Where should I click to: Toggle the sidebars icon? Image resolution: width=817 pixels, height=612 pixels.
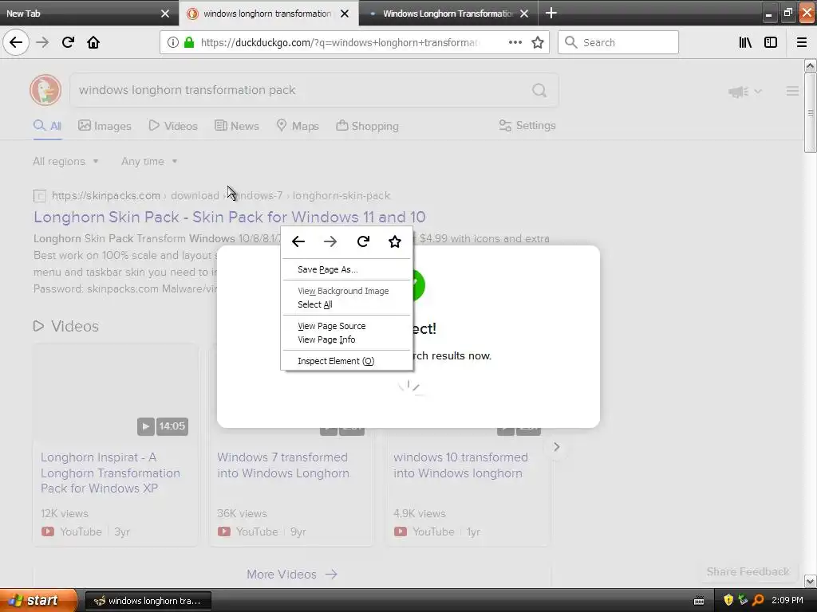[771, 42]
